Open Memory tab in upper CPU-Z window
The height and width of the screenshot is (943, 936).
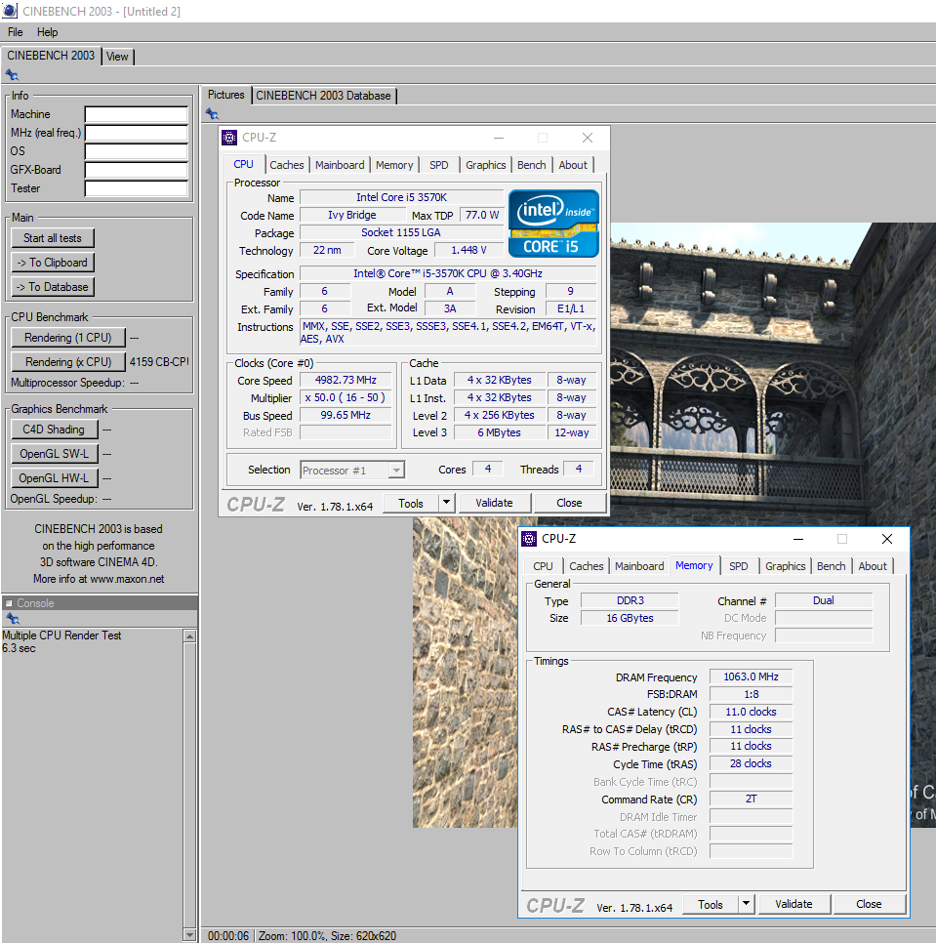pyautogui.click(x=394, y=165)
